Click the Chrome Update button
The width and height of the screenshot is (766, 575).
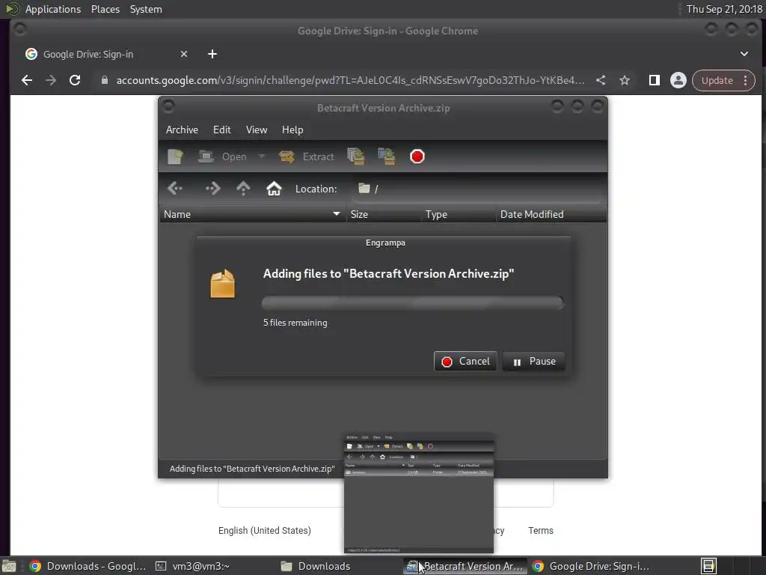717,80
